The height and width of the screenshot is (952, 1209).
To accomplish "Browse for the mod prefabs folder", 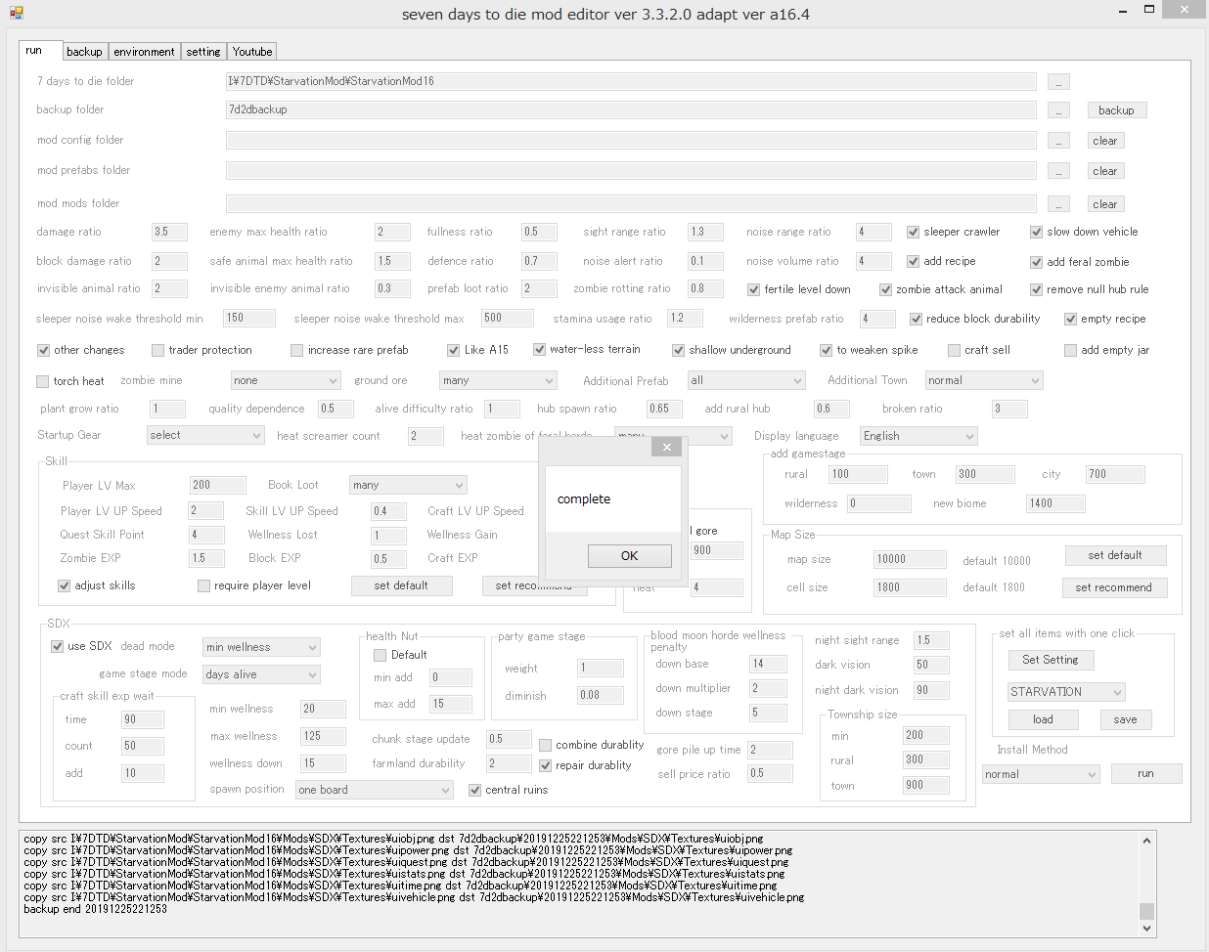I will pyautogui.click(x=1058, y=171).
